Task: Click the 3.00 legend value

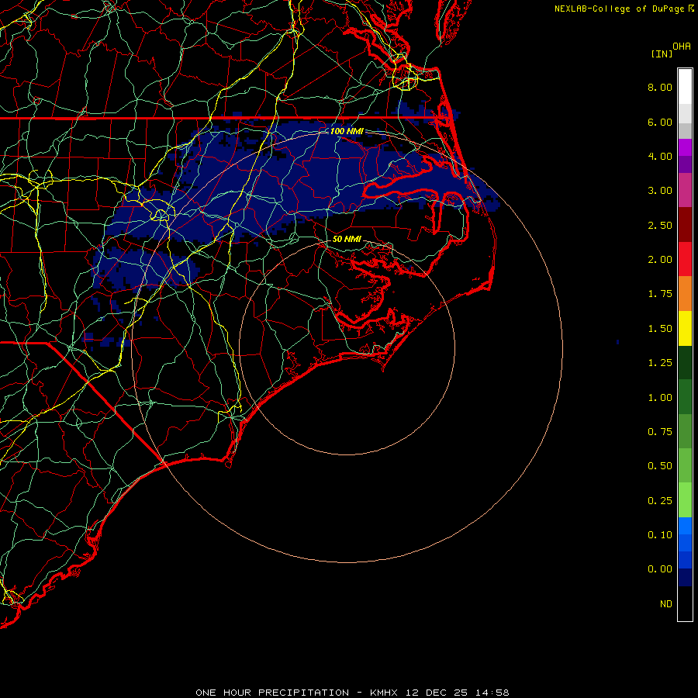Action: pyautogui.click(x=660, y=191)
